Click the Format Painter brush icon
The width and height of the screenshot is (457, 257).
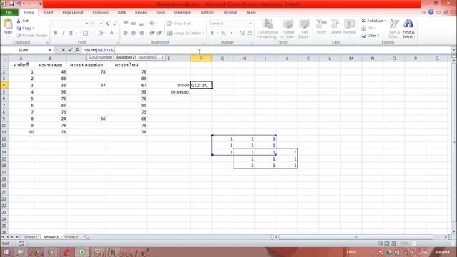click(x=19, y=36)
